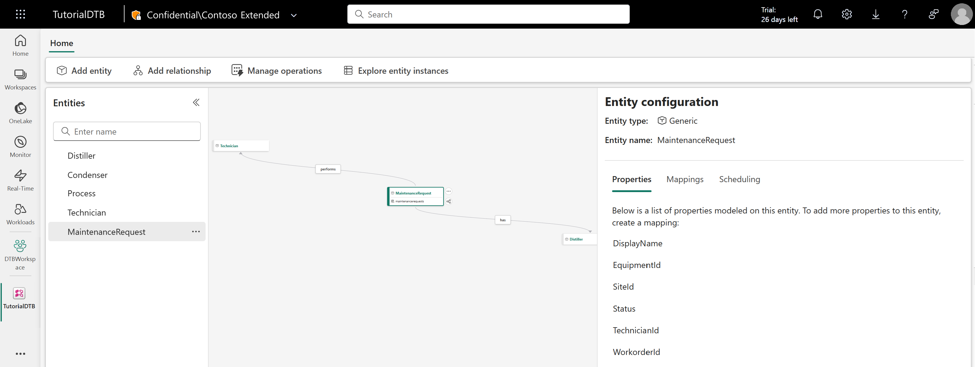Viewport: 975px width, 367px height.
Task: Select the Distiller node on the canvas
Action: click(x=579, y=239)
